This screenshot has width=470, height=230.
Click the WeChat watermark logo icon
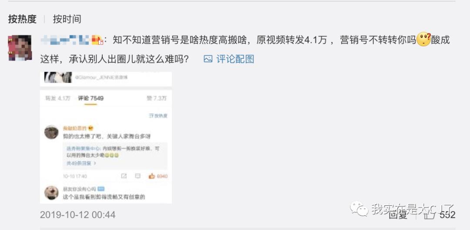tap(359, 208)
